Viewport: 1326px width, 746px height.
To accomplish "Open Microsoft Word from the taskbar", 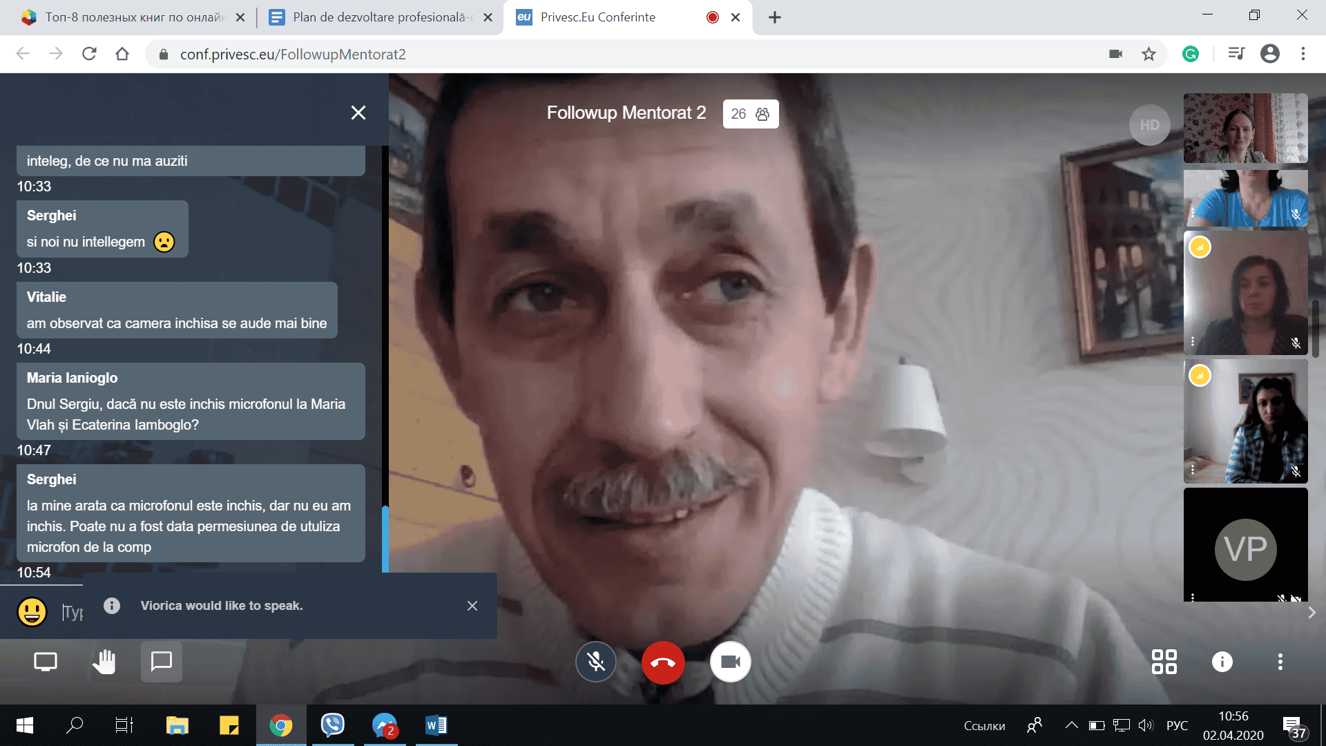I will click(x=436, y=725).
